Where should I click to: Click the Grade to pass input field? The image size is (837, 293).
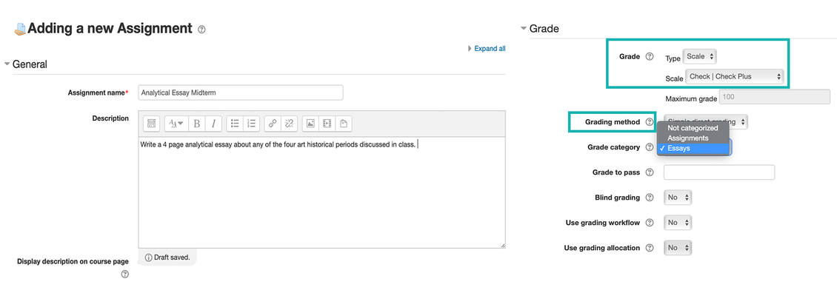tap(719, 172)
